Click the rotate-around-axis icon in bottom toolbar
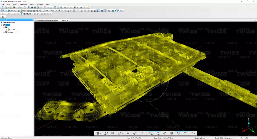 pyautogui.click(x=128, y=133)
